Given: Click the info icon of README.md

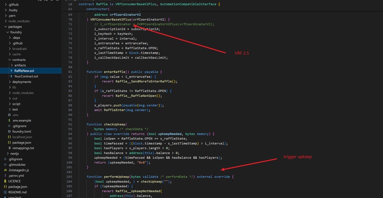Looking at the screenshot, I should [5, 192].
